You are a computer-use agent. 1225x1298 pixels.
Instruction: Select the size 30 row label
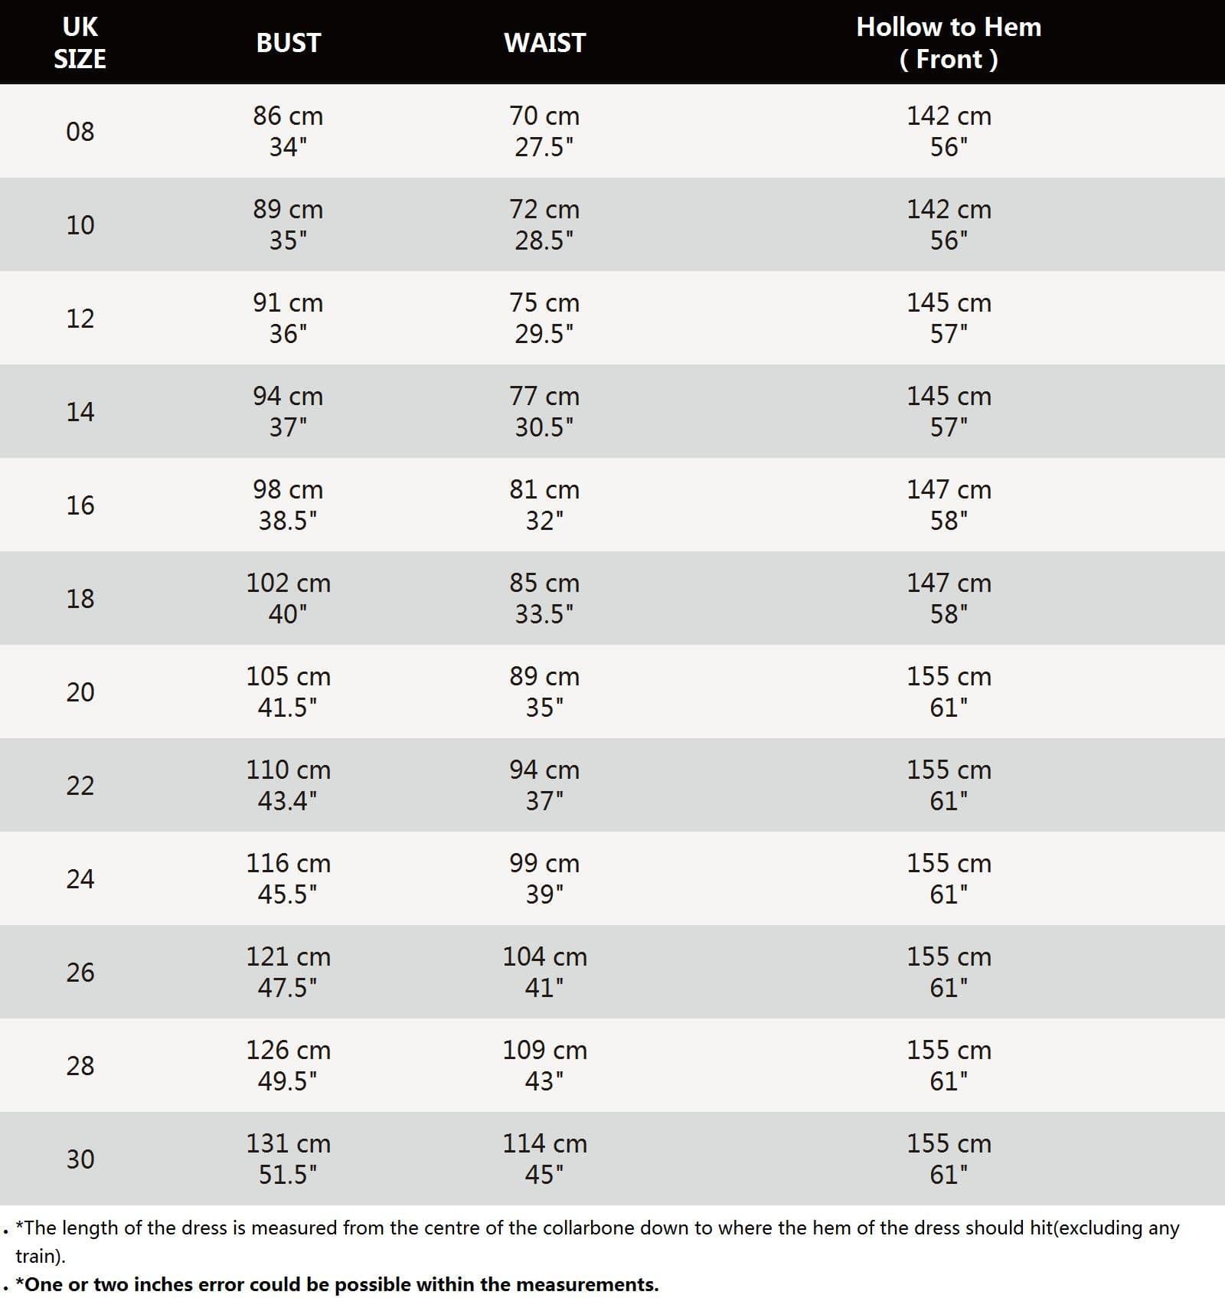tap(80, 1159)
